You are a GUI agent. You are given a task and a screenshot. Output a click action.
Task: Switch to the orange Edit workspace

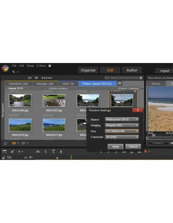click(110, 70)
